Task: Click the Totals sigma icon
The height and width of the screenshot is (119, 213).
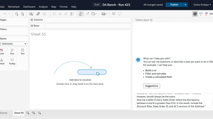Action: click(71, 14)
